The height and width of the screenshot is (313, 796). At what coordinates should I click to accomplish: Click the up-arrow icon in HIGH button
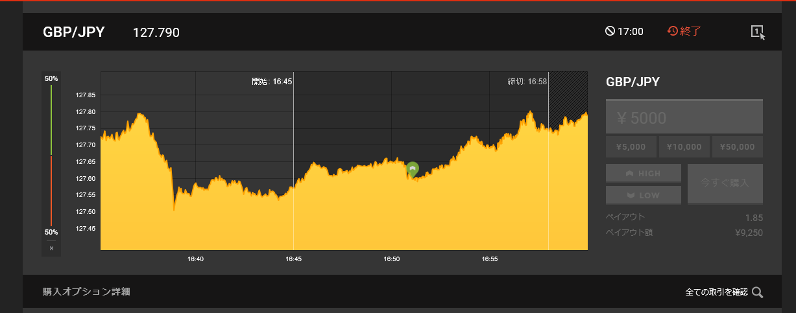[x=629, y=174]
